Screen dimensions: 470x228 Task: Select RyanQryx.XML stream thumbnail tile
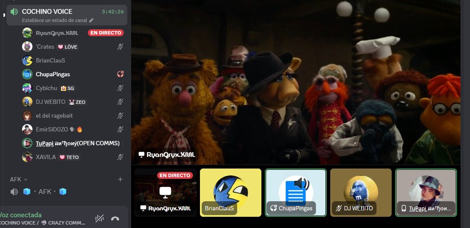[165, 193]
